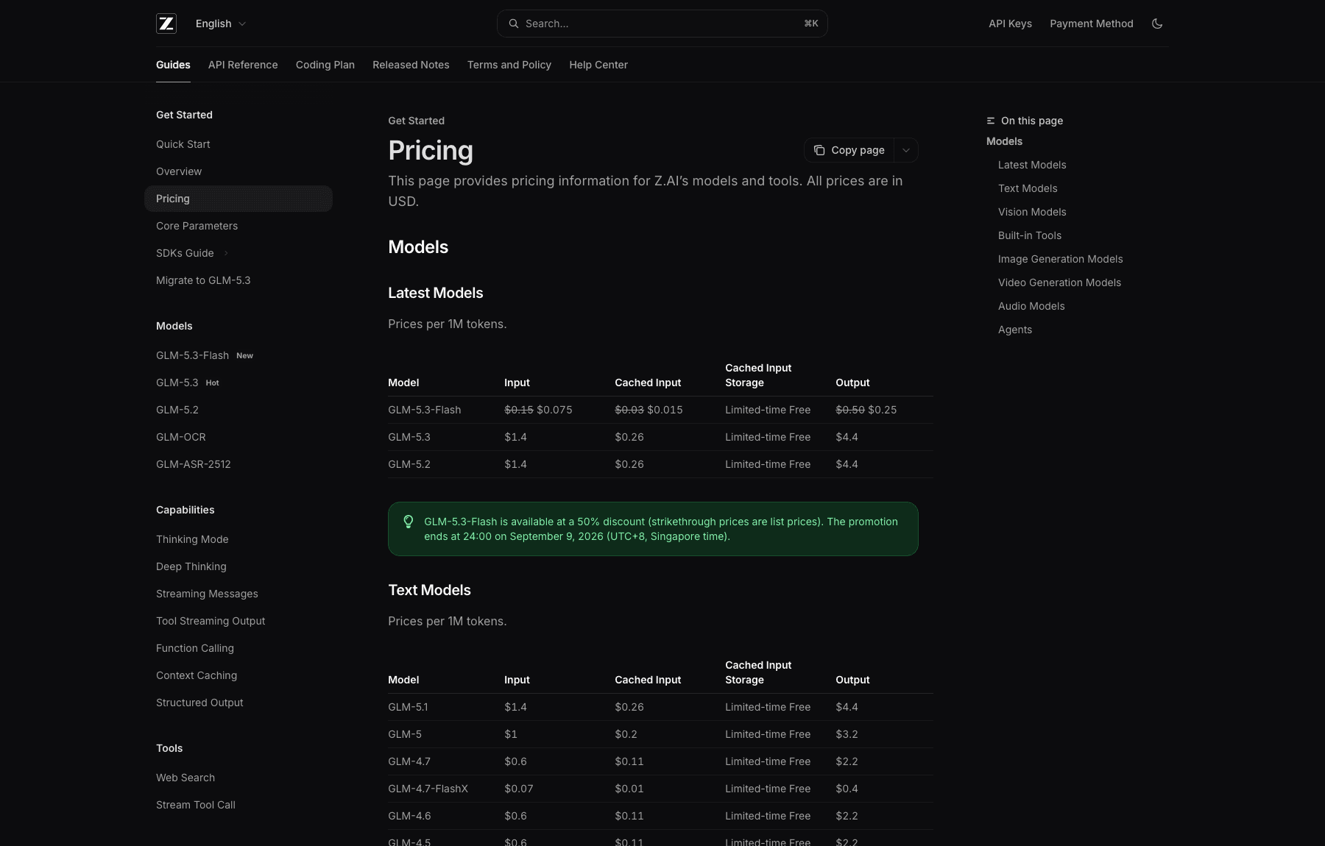Click the copy icon in Copy page
1325x846 pixels.
(819, 150)
